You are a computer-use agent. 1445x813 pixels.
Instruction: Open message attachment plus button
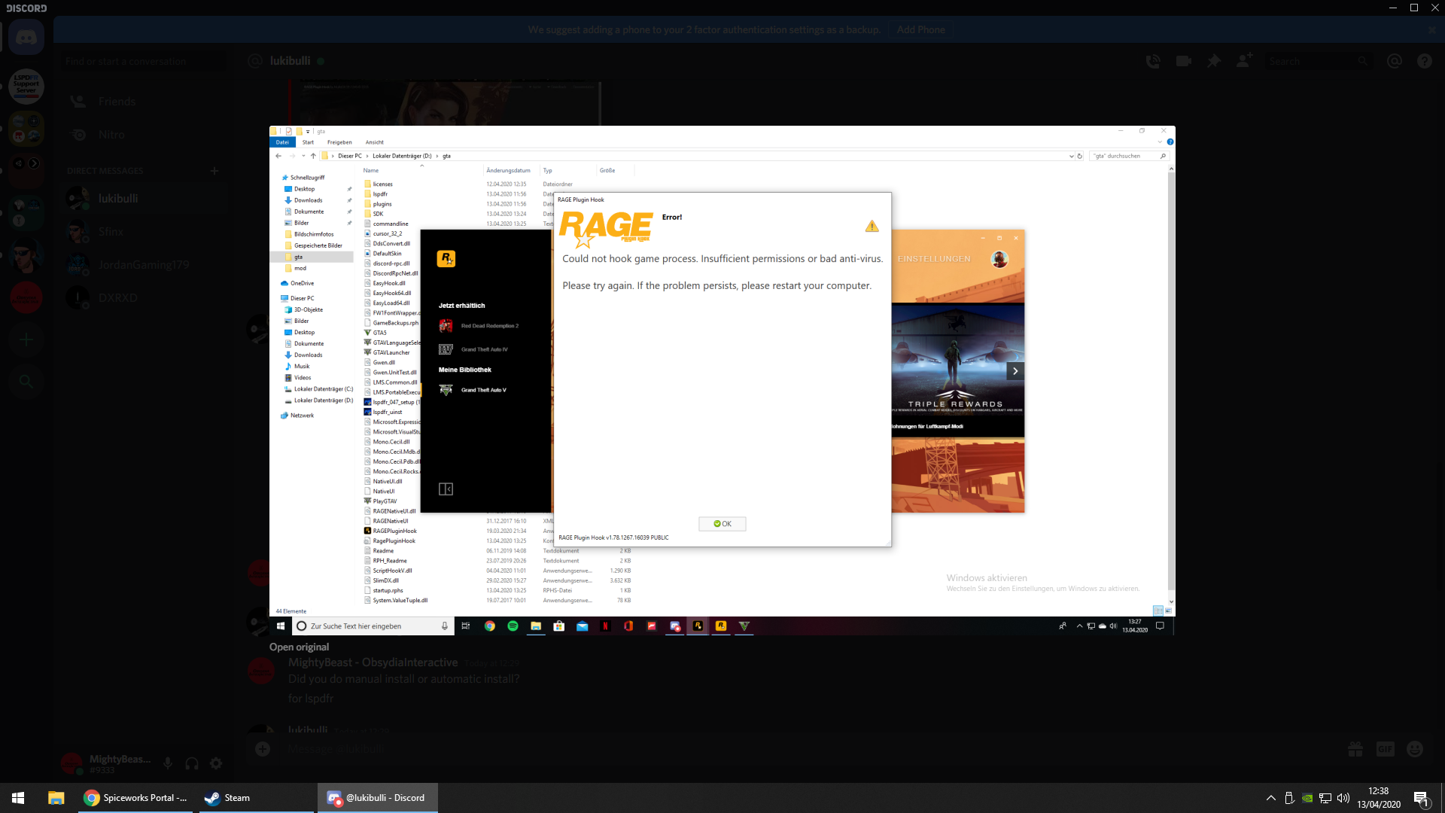[x=263, y=749]
